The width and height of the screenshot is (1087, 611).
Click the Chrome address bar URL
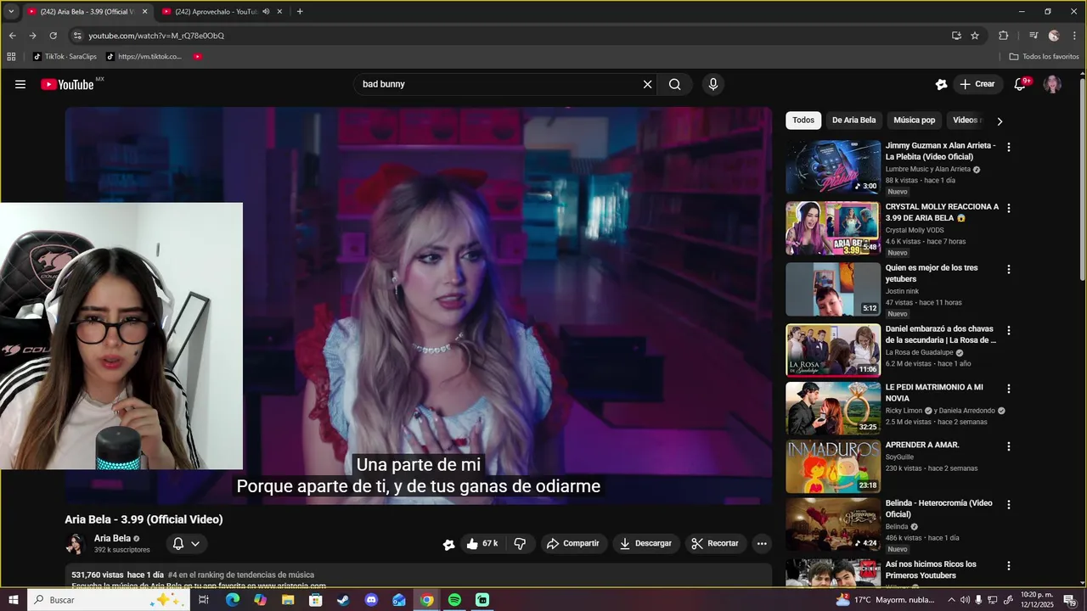point(156,36)
